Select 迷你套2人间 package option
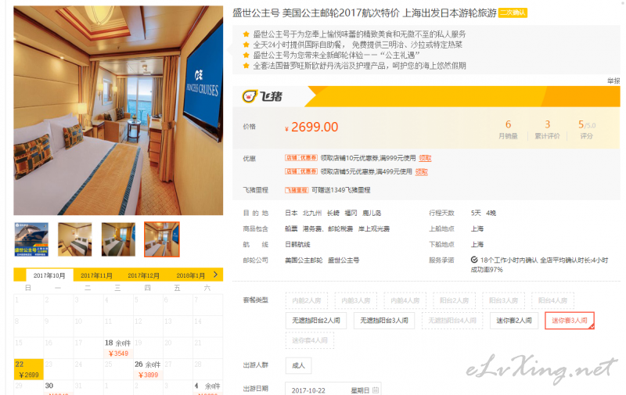626x395 pixels. [x=514, y=321]
